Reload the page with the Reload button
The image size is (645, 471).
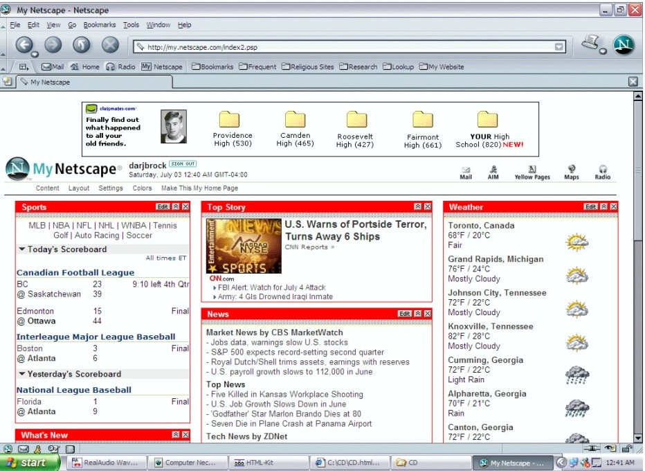(82, 44)
